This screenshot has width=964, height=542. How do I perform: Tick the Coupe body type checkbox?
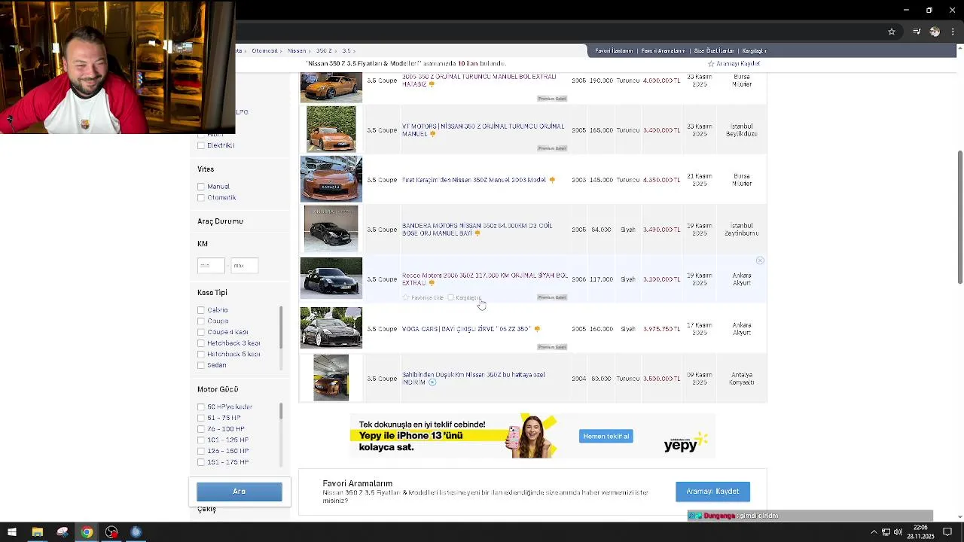tap(201, 321)
